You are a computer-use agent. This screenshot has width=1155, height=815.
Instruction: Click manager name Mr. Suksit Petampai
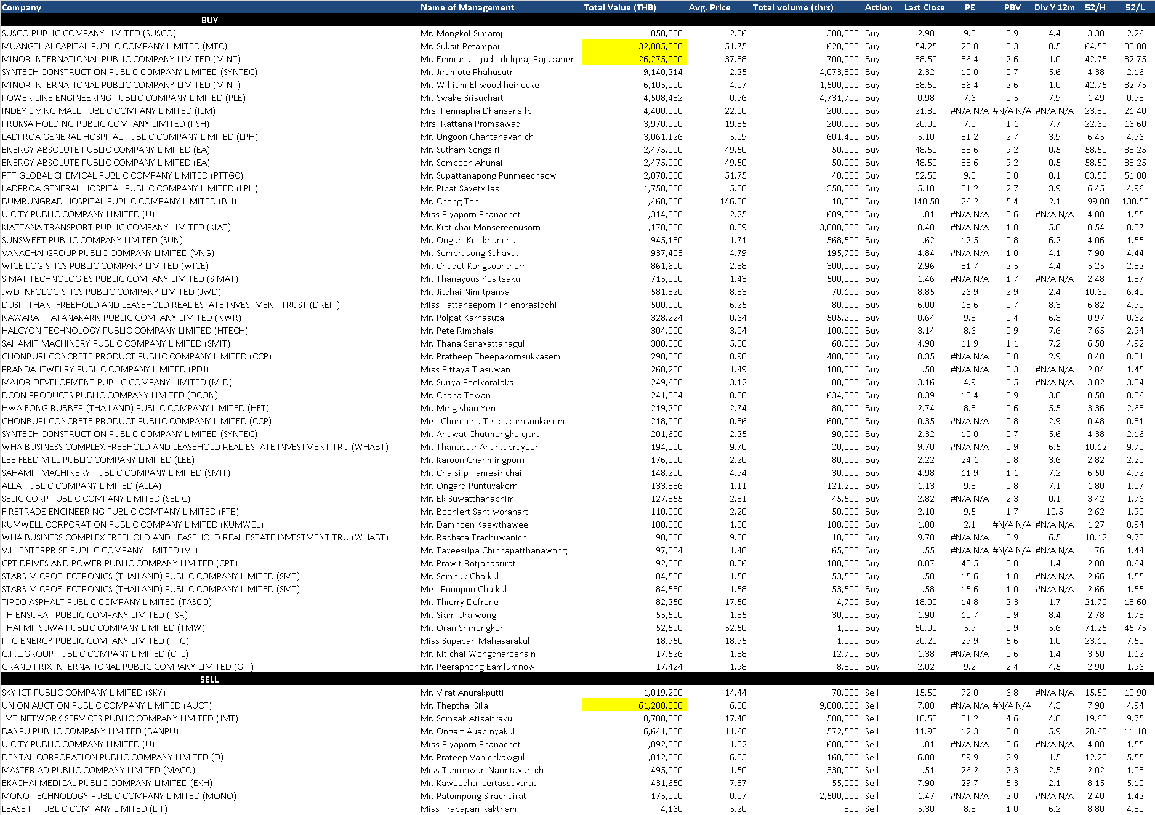click(460, 46)
